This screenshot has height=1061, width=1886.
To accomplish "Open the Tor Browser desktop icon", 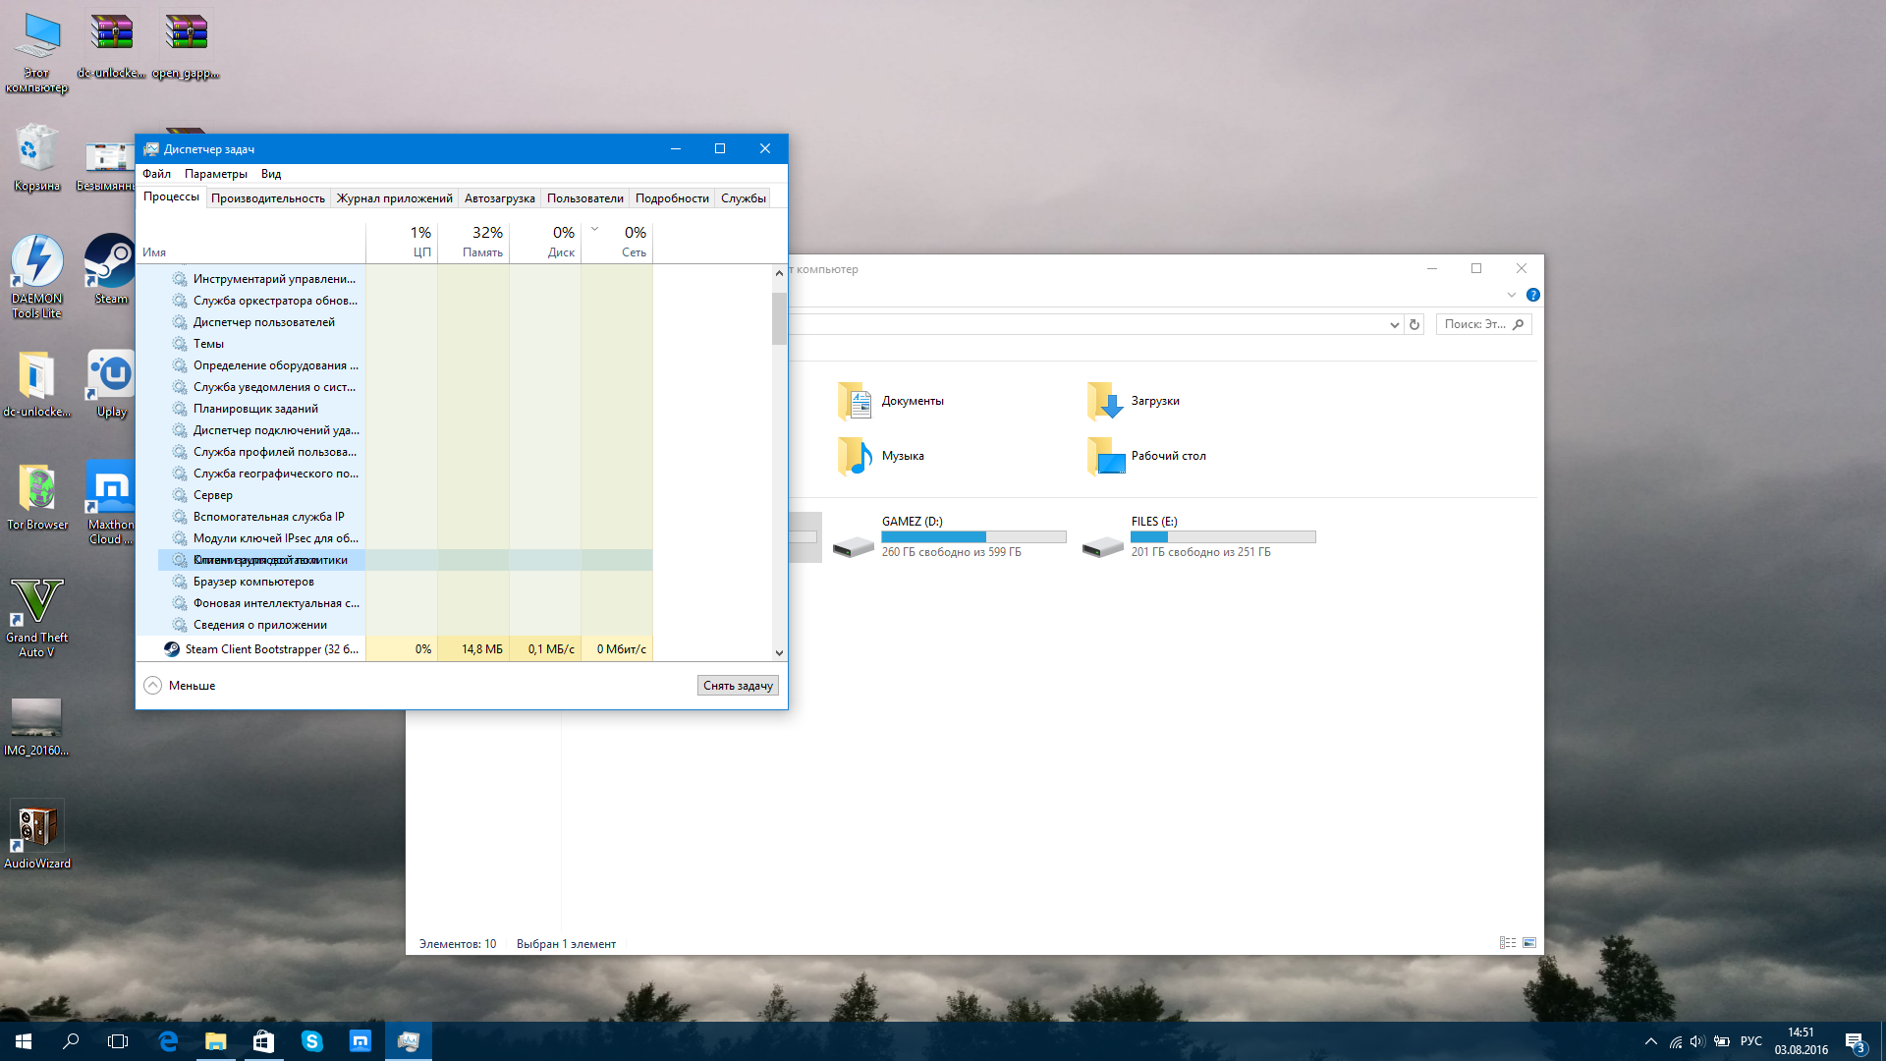I will [37, 489].
